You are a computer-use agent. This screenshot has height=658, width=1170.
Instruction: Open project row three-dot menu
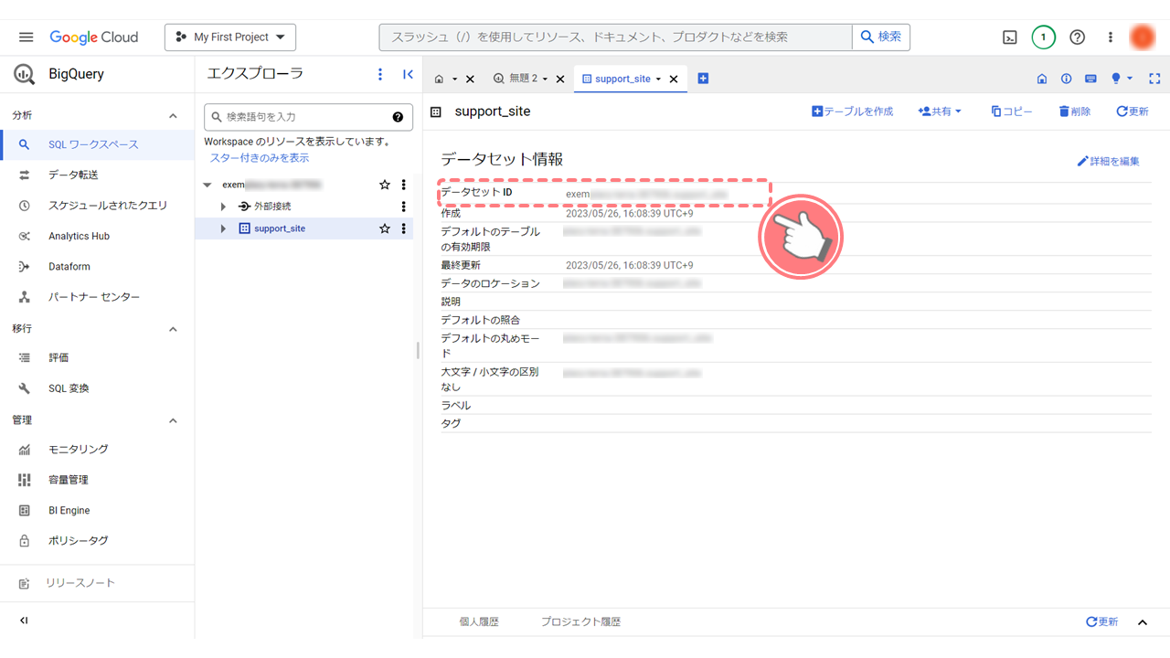404,185
